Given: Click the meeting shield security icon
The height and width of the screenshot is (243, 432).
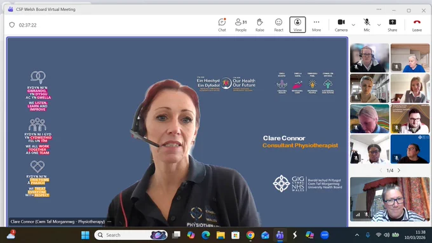Looking at the screenshot, I should tap(12, 25).
